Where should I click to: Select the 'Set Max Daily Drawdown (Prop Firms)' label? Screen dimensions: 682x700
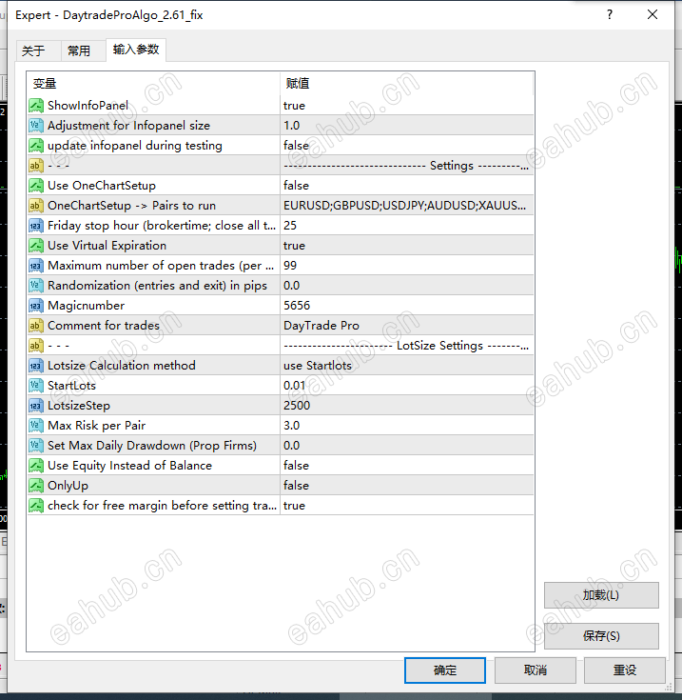tap(152, 446)
